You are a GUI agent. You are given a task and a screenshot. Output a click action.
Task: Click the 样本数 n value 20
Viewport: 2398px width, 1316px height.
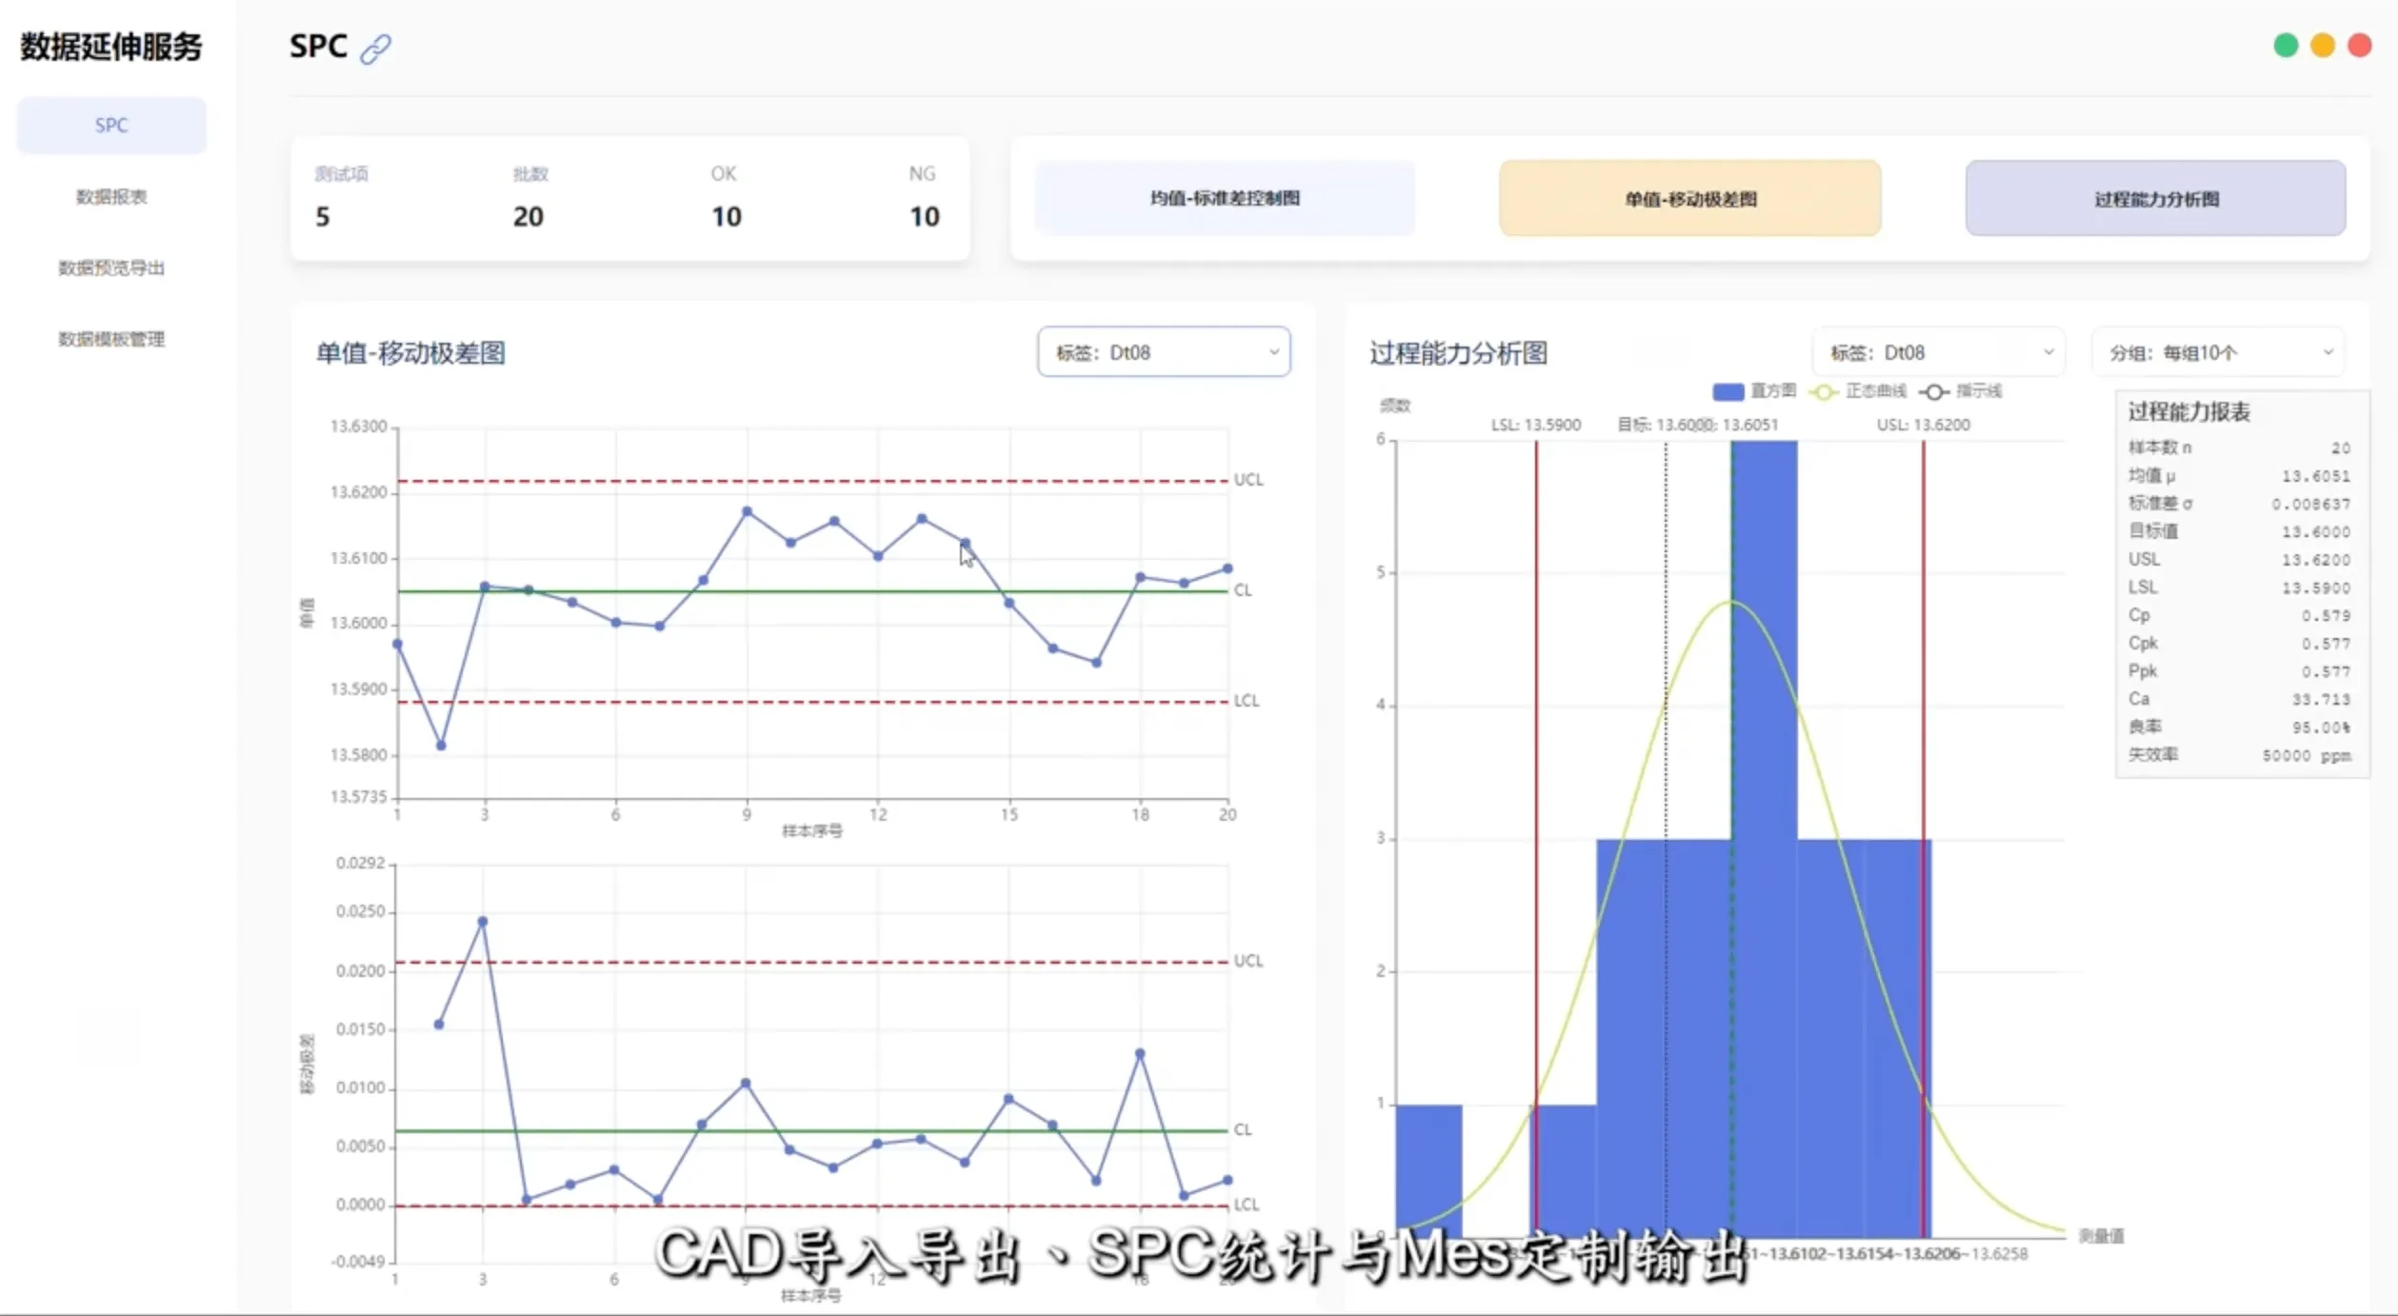(x=2341, y=448)
